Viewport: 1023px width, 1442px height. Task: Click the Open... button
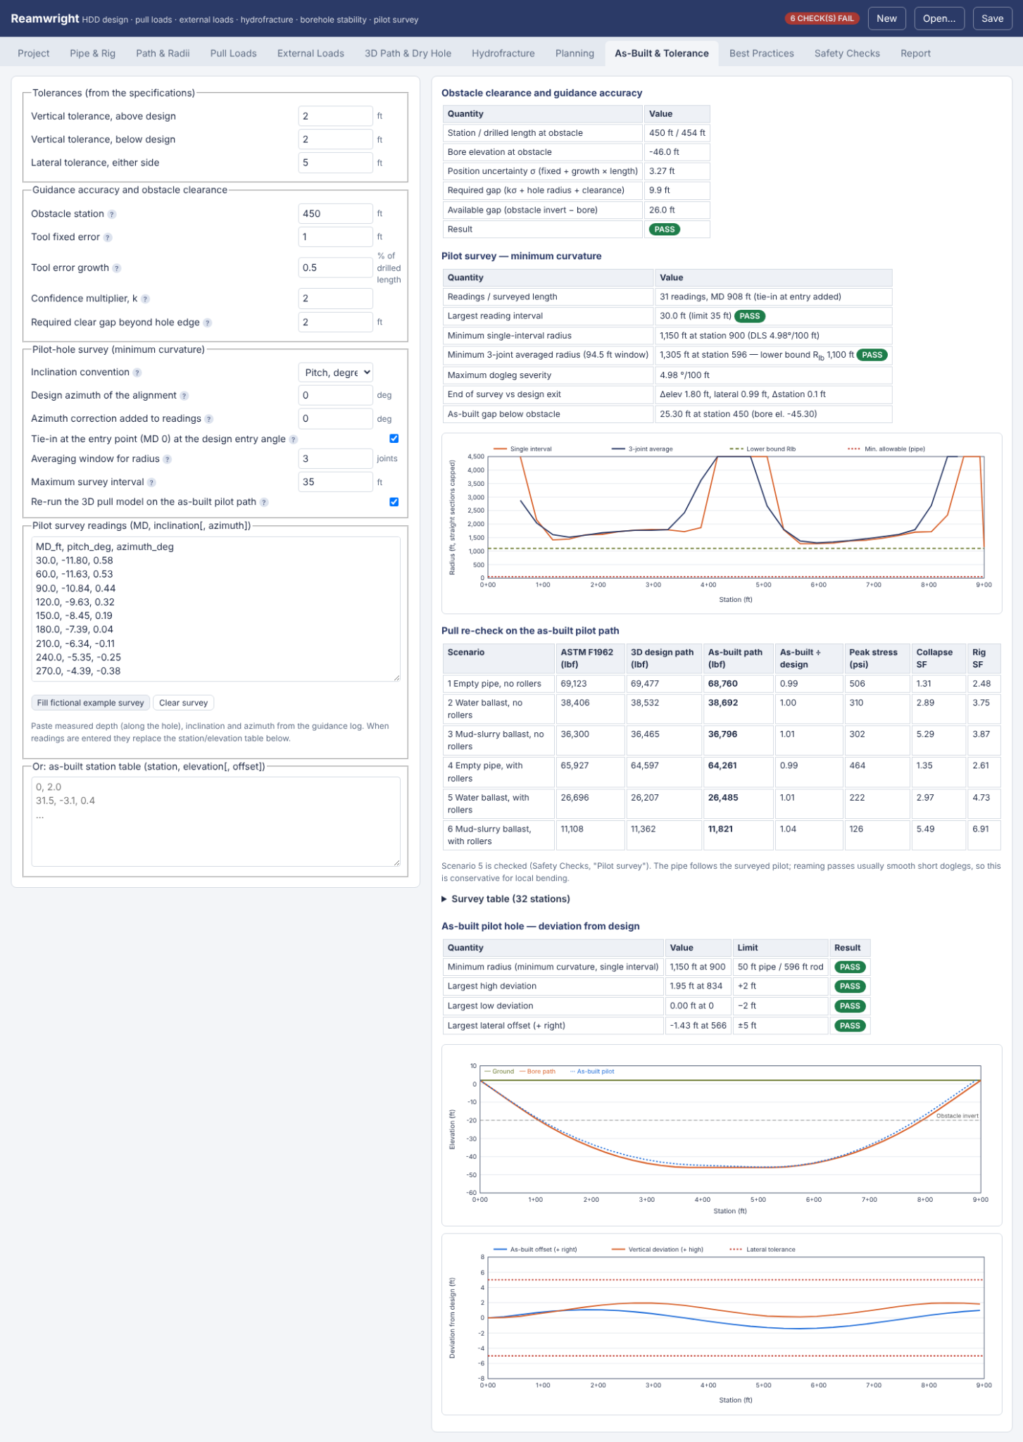pyautogui.click(x=939, y=18)
